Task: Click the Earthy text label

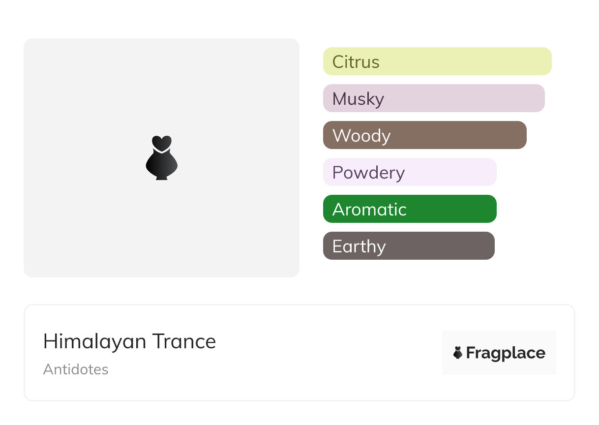Action: [359, 246]
